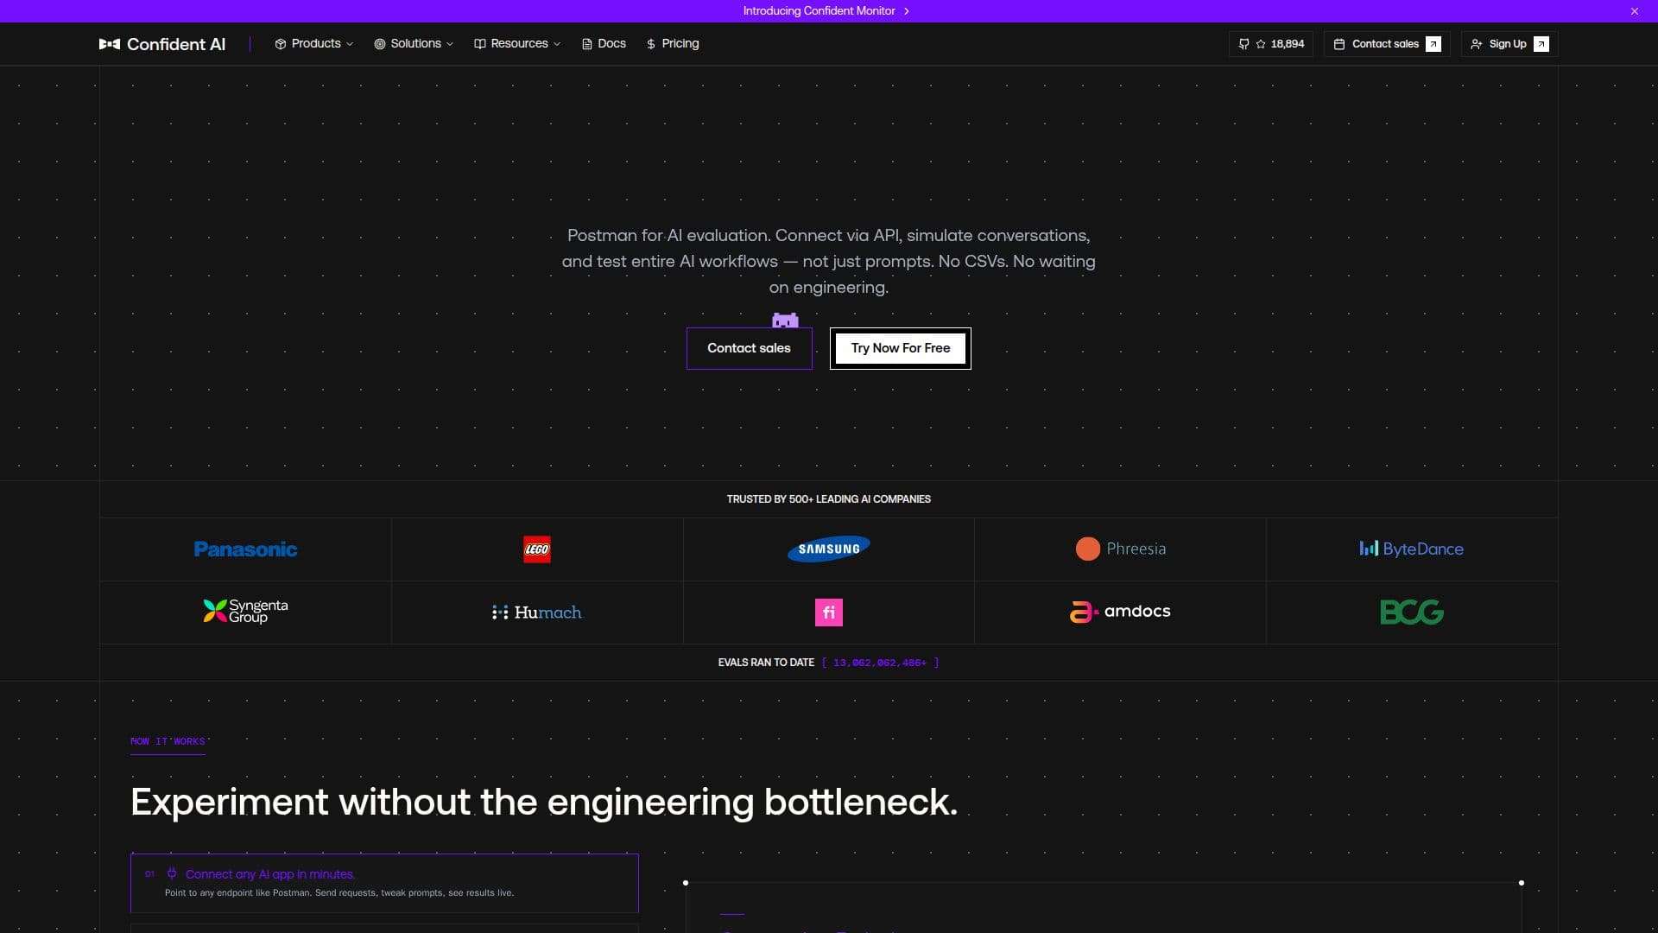The width and height of the screenshot is (1658, 933).
Task: Click the Solutions target icon
Action: coord(380,44)
